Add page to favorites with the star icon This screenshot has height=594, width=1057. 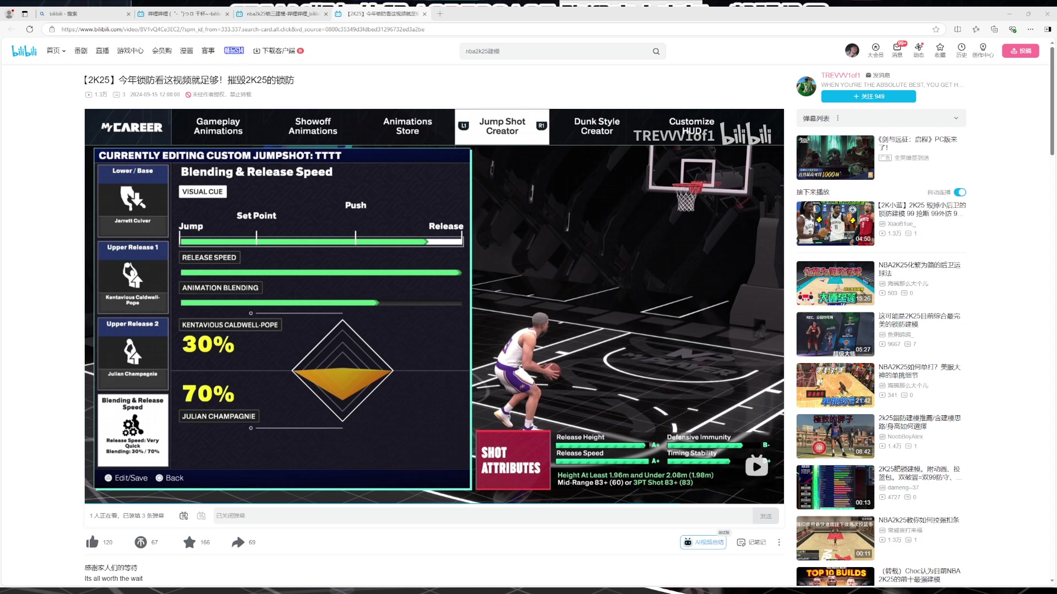[936, 29]
